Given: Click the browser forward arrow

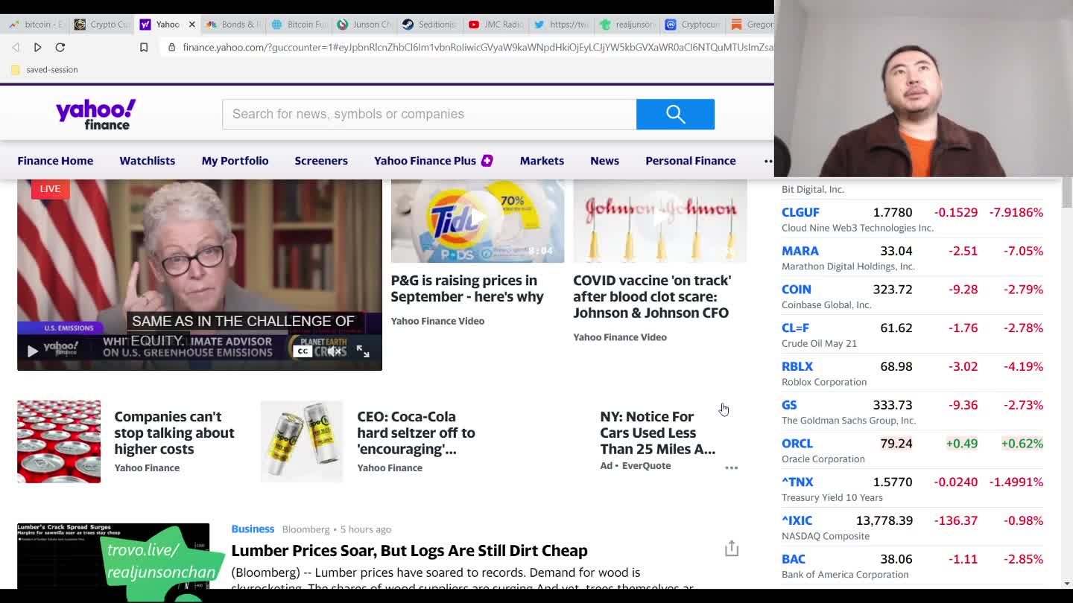Looking at the screenshot, I should coord(37,47).
